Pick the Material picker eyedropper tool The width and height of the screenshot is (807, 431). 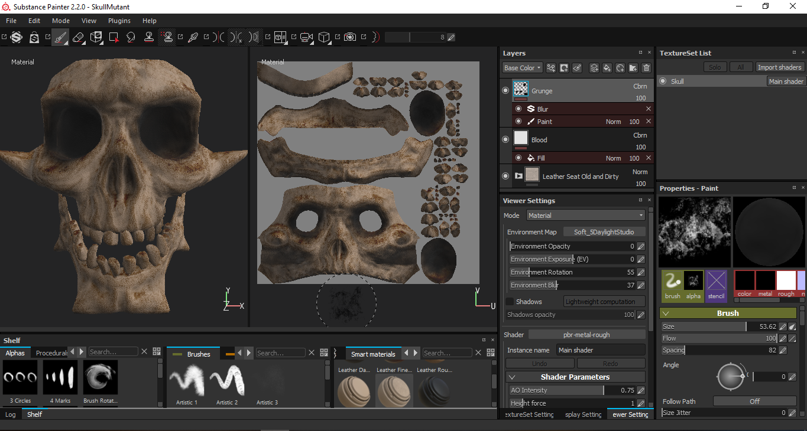click(193, 37)
